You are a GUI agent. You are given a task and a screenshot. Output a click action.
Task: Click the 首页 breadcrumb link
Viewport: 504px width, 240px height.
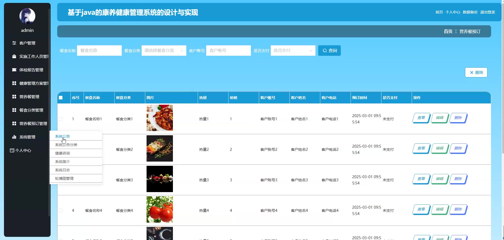tap(448, 32)
